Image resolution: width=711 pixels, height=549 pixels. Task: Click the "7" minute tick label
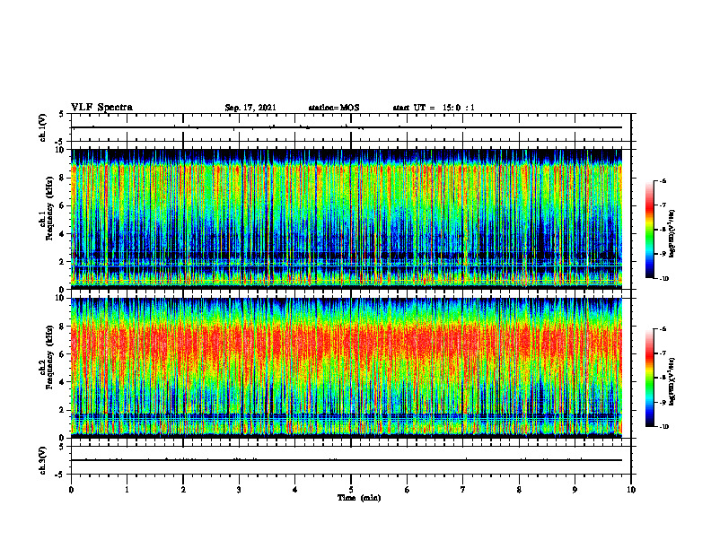pos(463,490)
